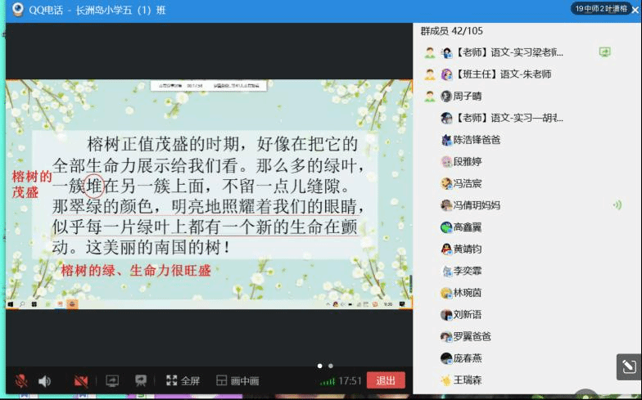The image size is (642, 400).
Task: Click 高鑫翼's avatar icon
Action: [446, 227]
